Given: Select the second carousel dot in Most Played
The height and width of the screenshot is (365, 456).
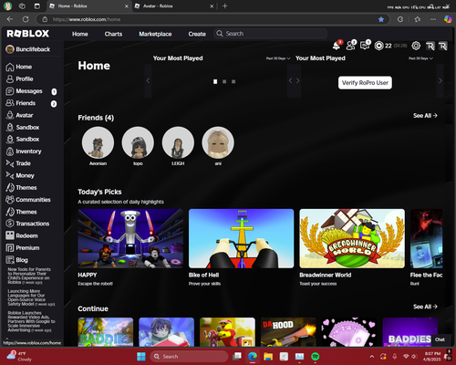Looking at the screenshot, I should (224, 81).
